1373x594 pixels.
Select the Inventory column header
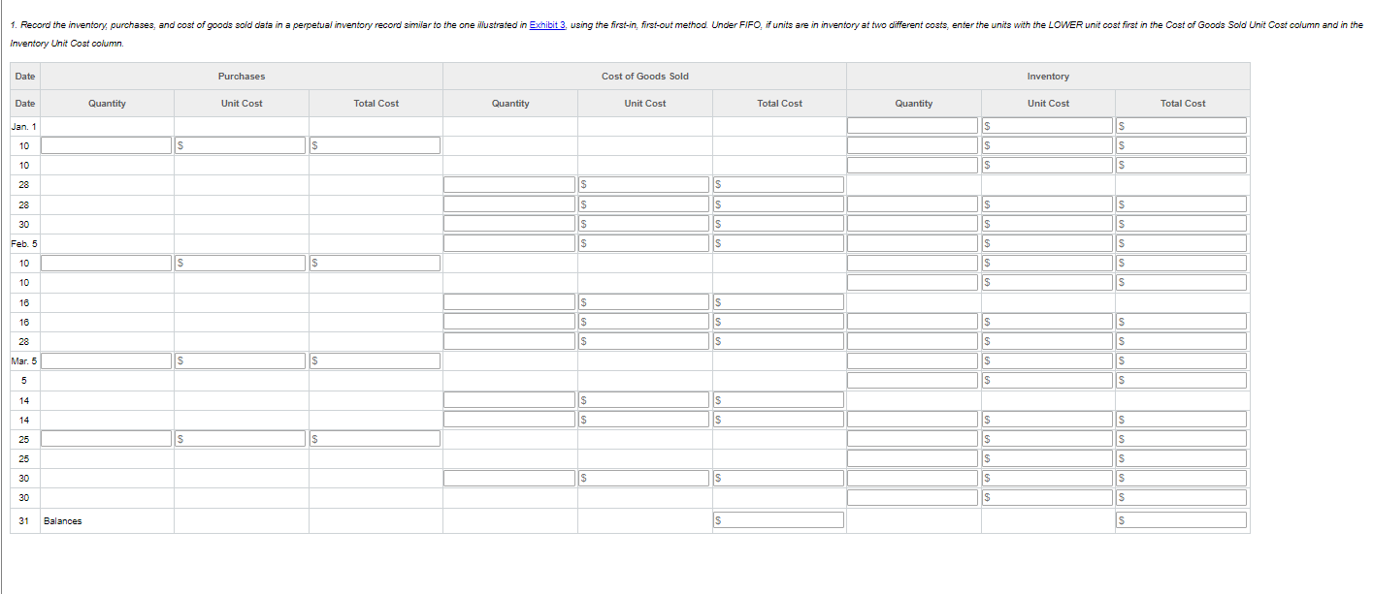(x=1046, y=76)
